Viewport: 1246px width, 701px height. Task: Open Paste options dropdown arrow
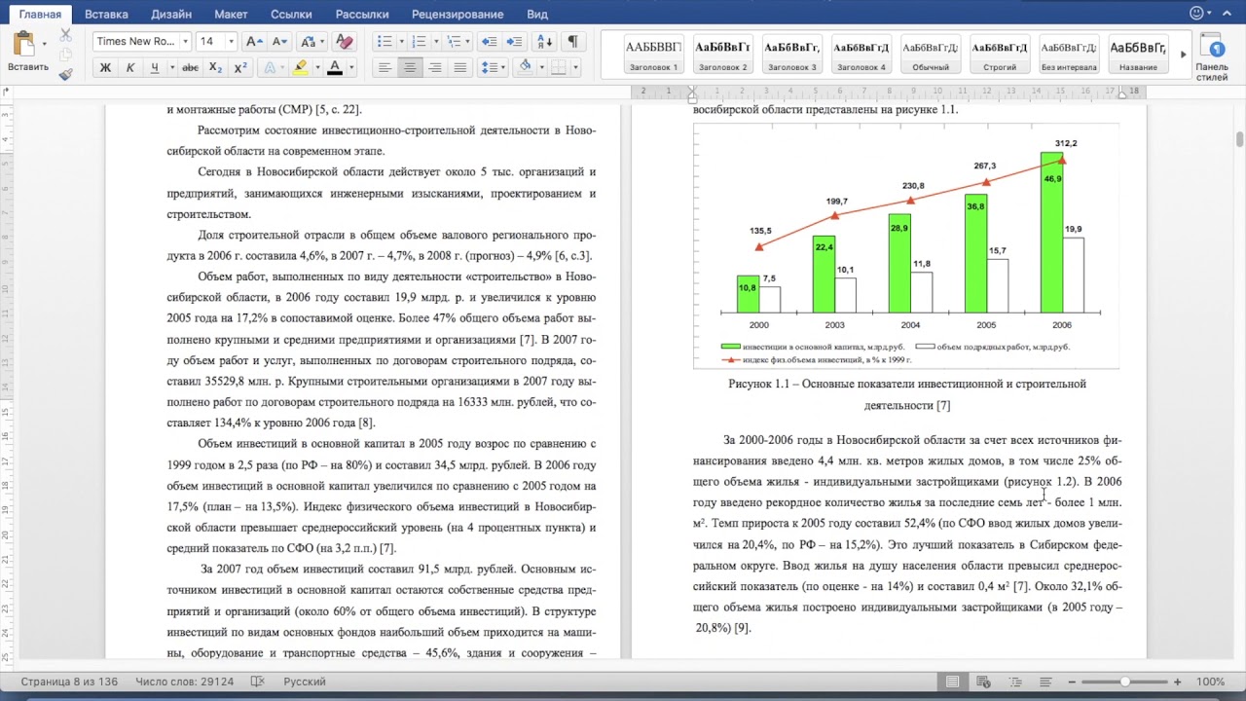click(44, 44)
